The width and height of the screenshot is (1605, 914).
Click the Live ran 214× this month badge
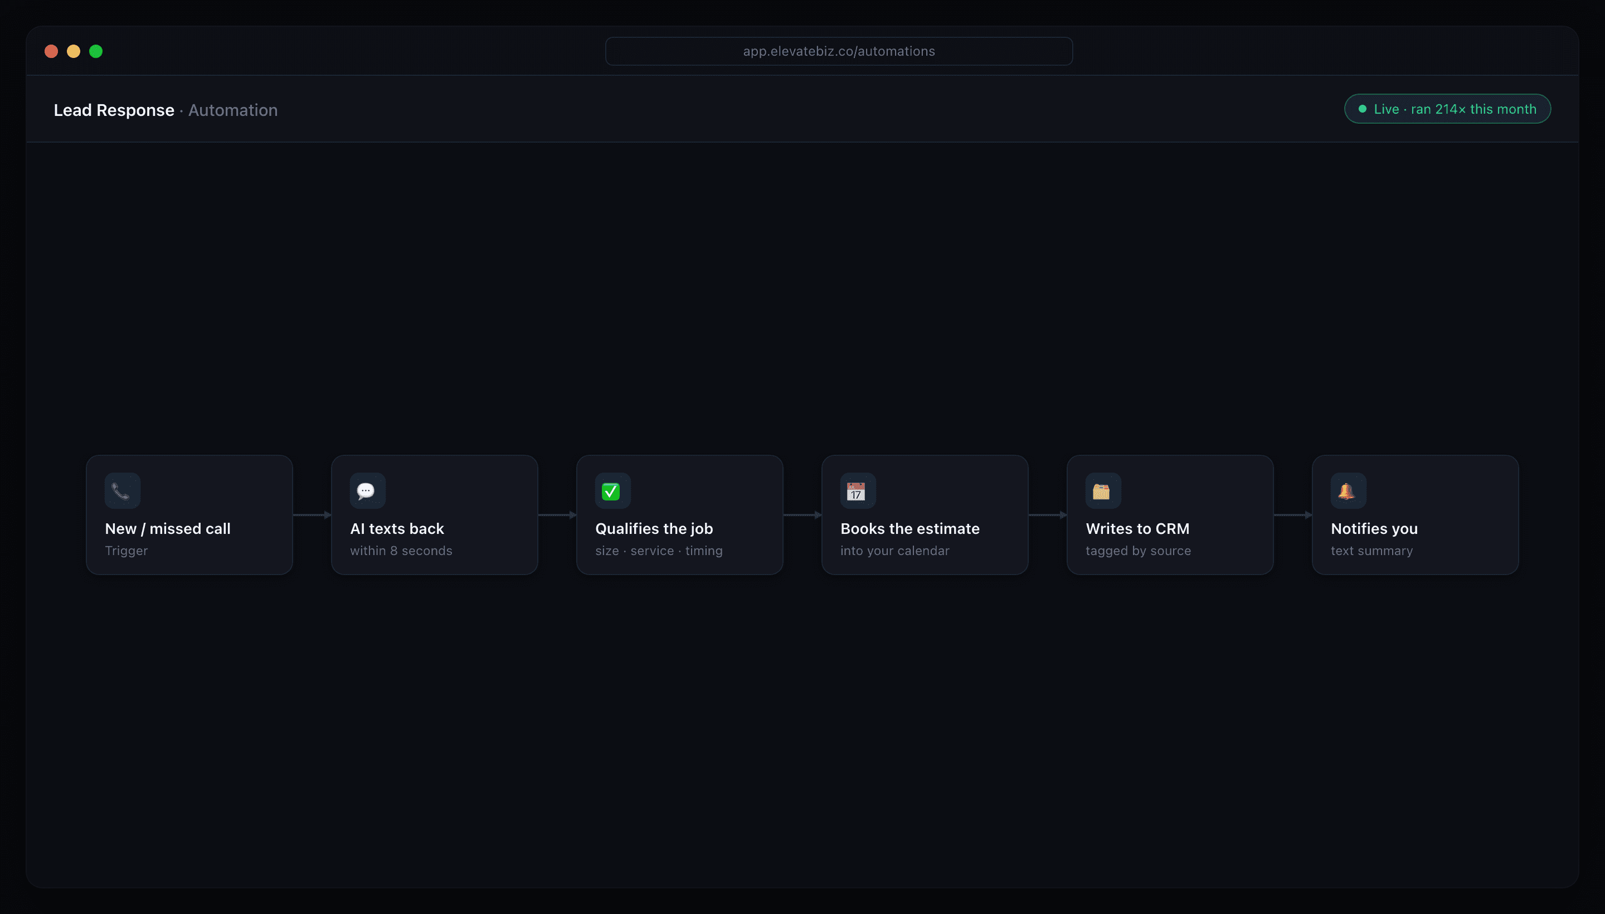pos(1447,109)
